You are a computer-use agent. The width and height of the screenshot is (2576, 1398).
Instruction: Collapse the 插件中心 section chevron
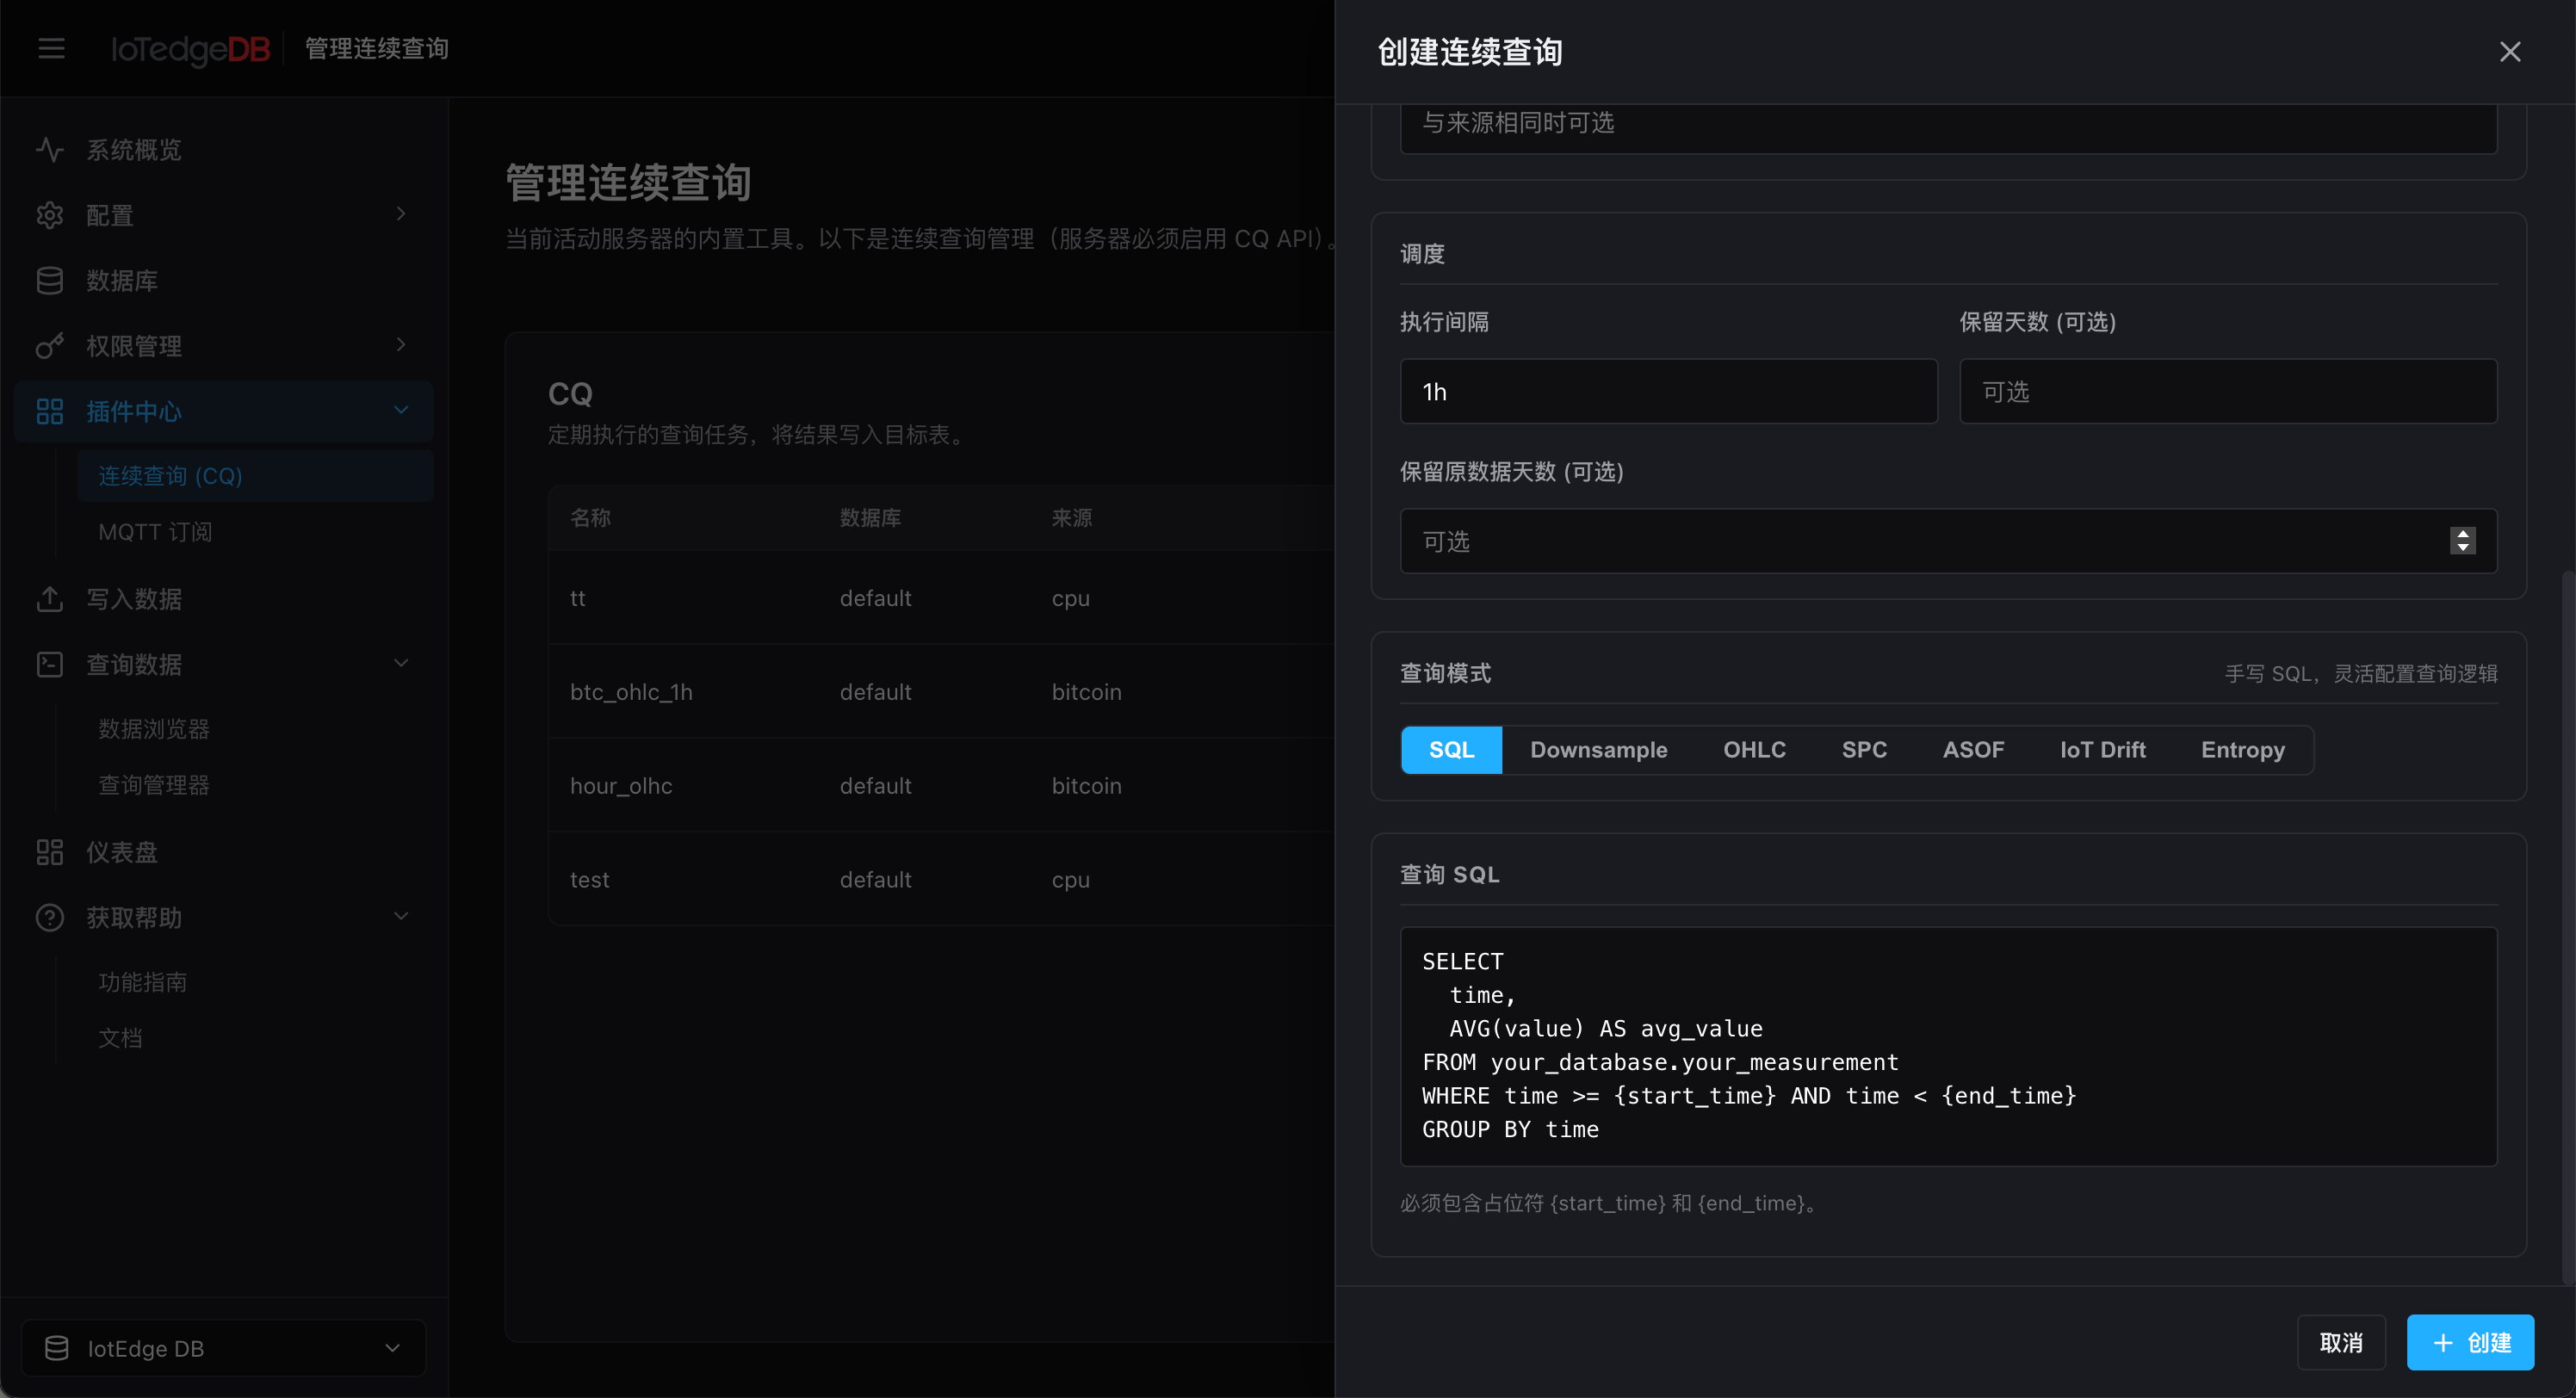point(401,410)
